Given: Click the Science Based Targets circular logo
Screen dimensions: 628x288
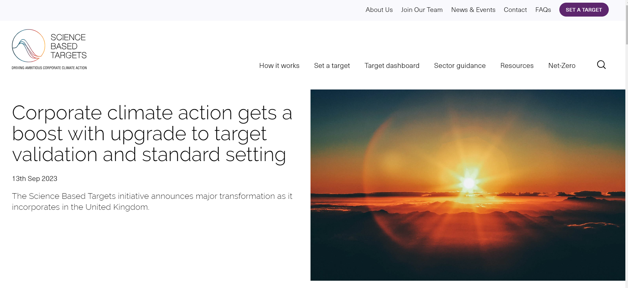Looking at the screenshot, I should tap(29, 46).
